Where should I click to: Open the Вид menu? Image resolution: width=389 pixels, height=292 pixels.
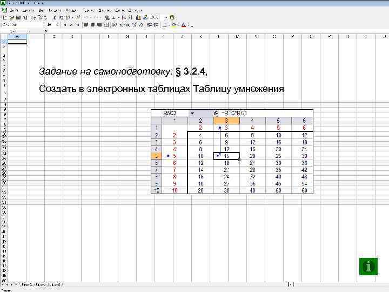coord(42,10)
